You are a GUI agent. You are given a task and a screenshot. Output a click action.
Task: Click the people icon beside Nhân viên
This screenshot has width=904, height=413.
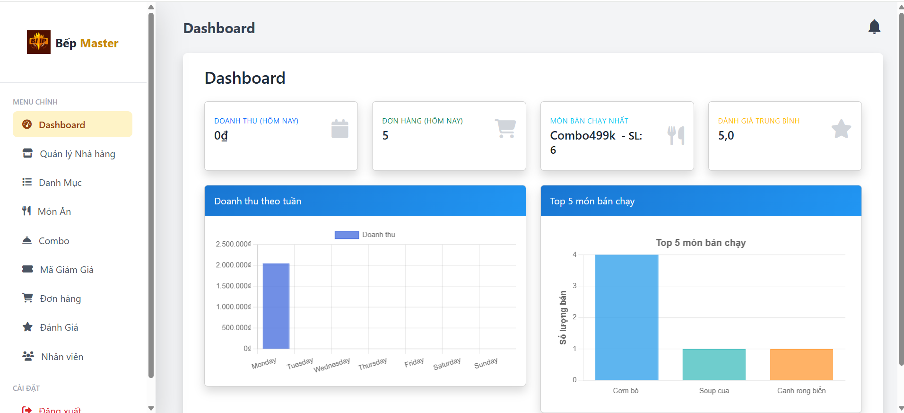coord(28,356)
